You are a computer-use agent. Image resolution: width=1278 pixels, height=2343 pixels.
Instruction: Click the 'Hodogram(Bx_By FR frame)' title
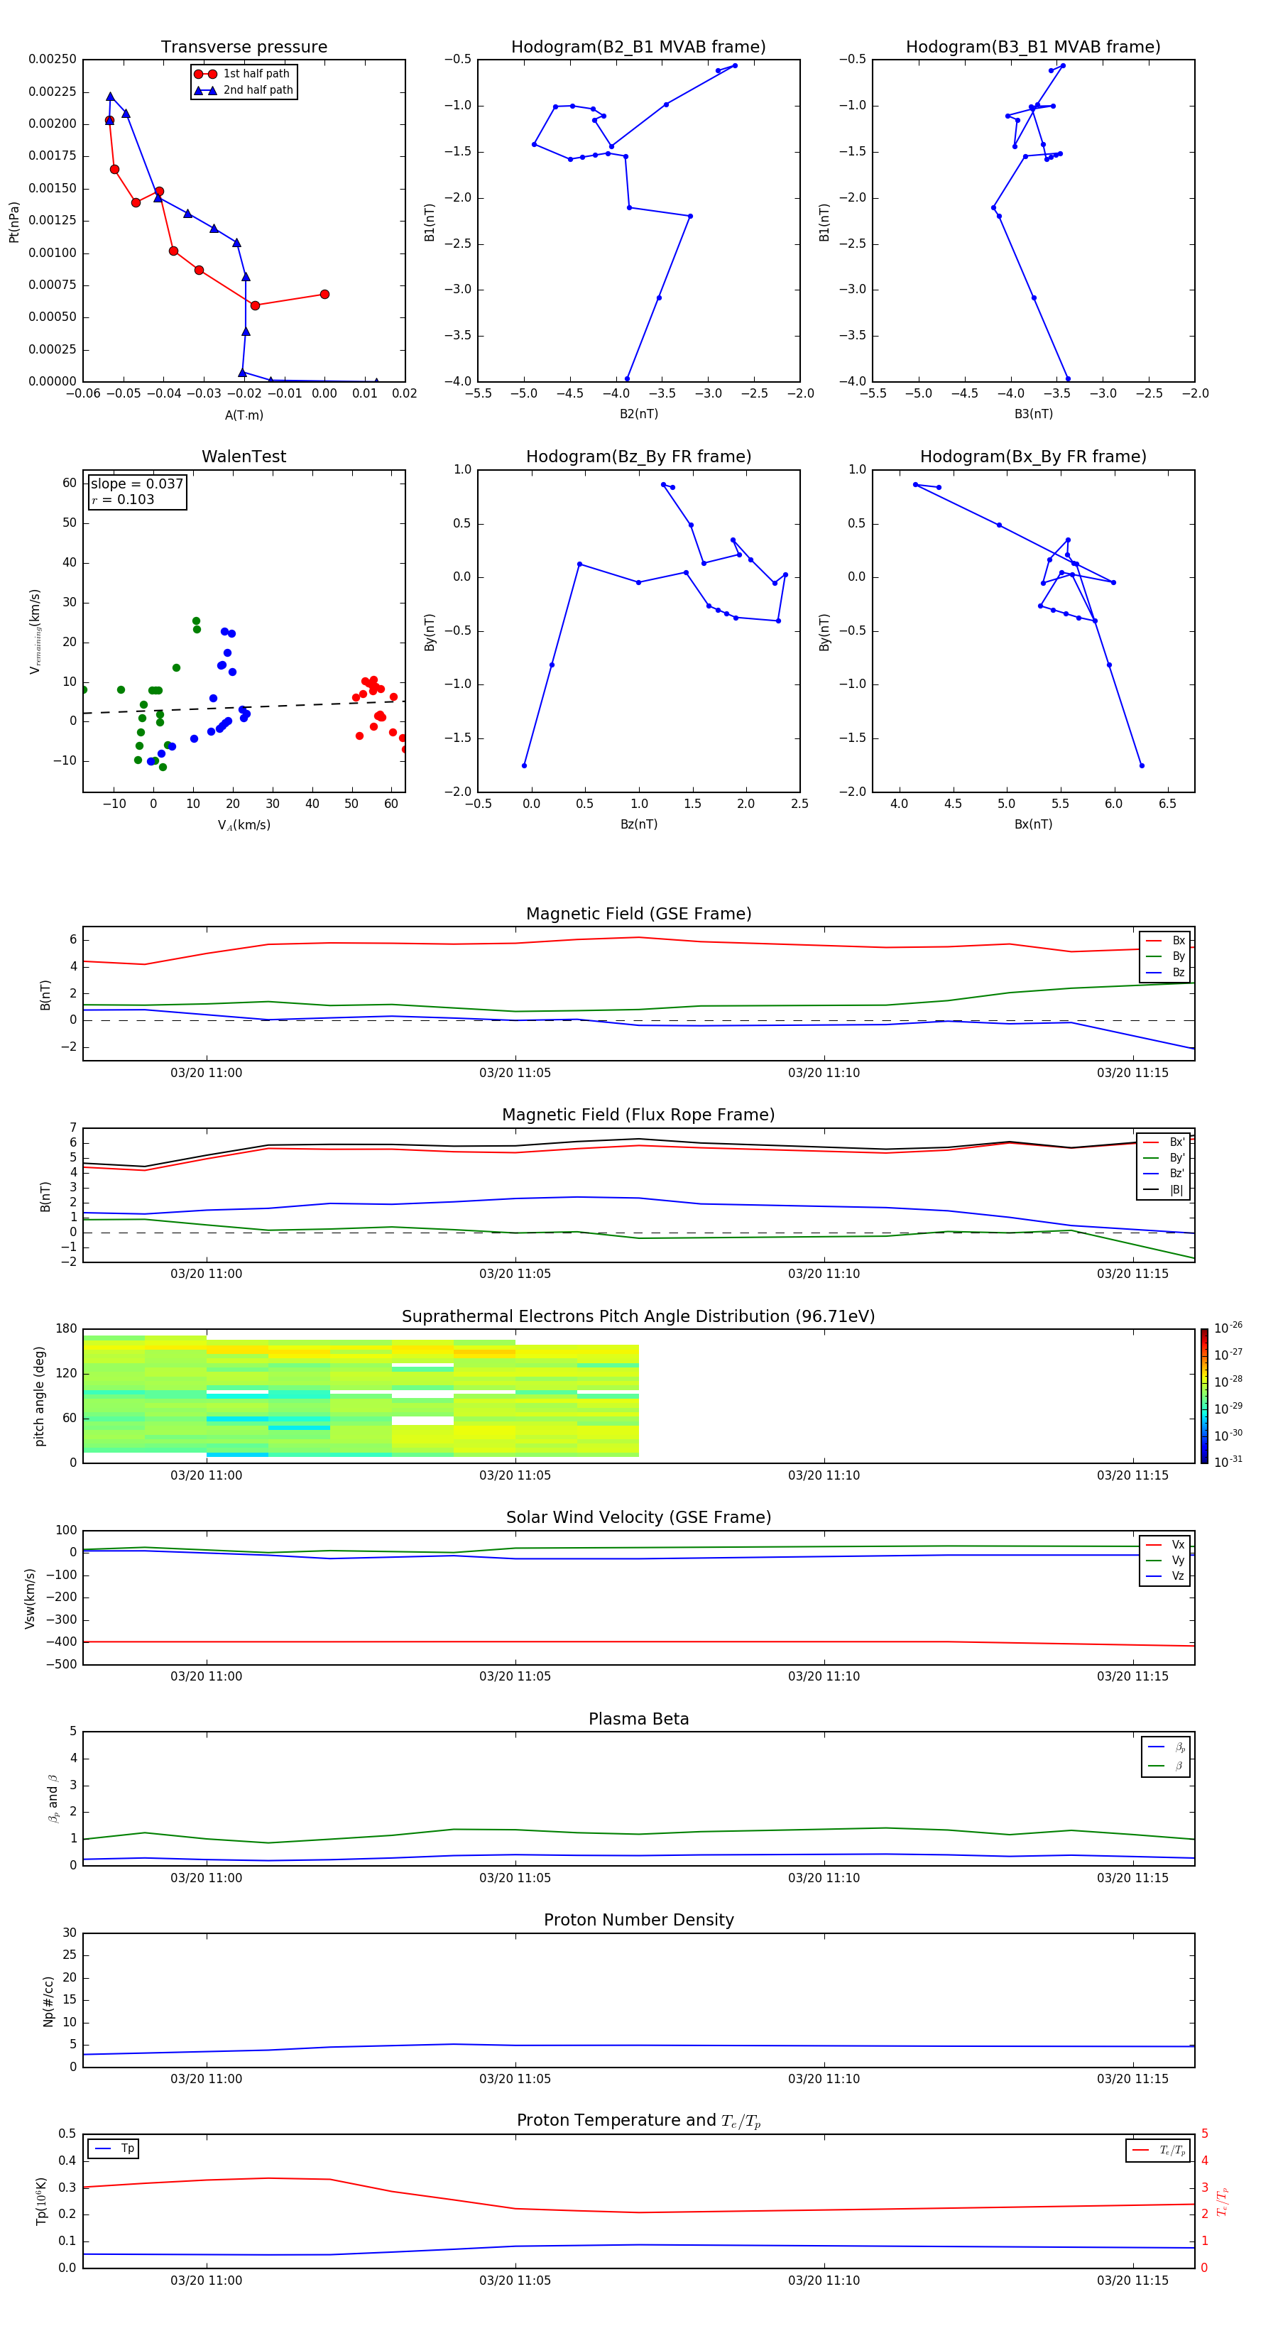coord(1033,457)
